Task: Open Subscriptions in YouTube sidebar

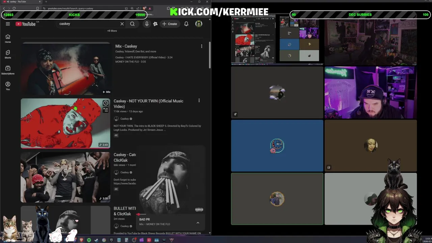Action: [x=8, y=70]
